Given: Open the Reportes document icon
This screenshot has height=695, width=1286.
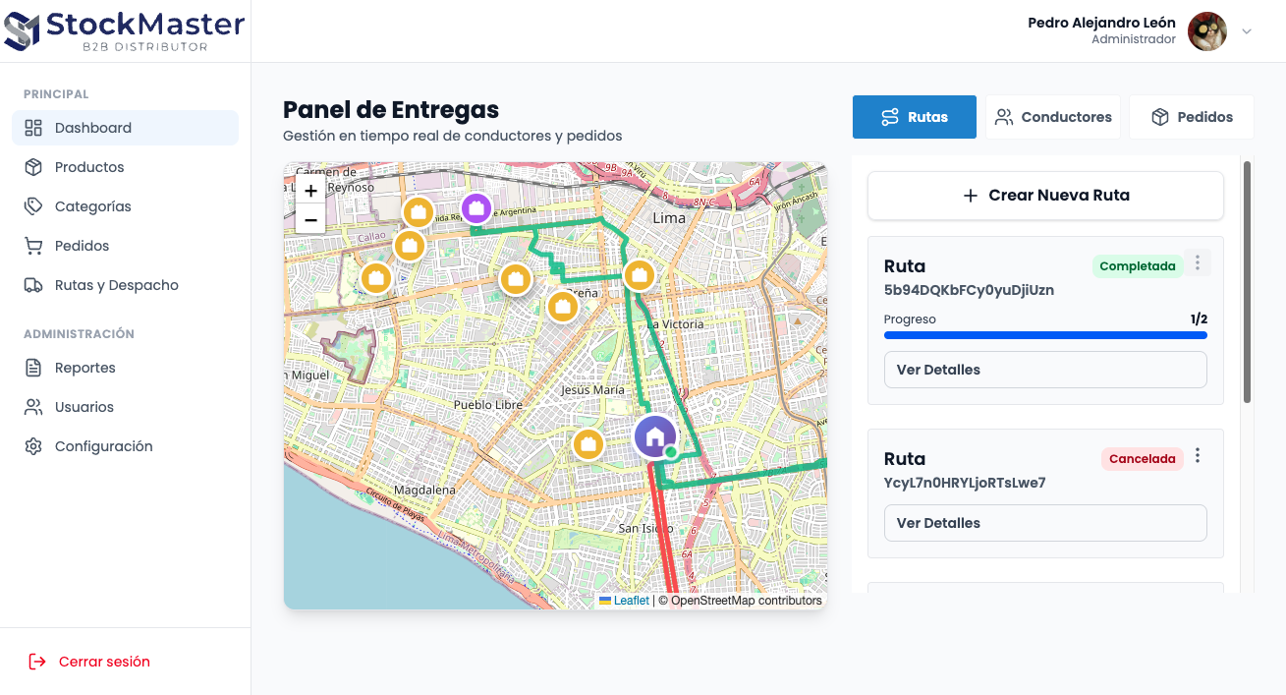Looking at the screenshot, I should point(33,367).
